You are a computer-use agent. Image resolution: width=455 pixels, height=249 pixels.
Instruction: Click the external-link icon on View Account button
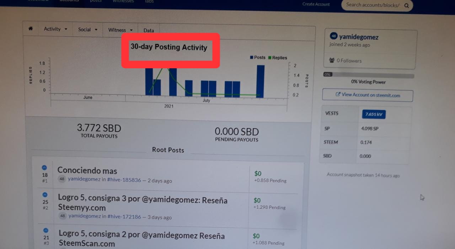point(338,95)
